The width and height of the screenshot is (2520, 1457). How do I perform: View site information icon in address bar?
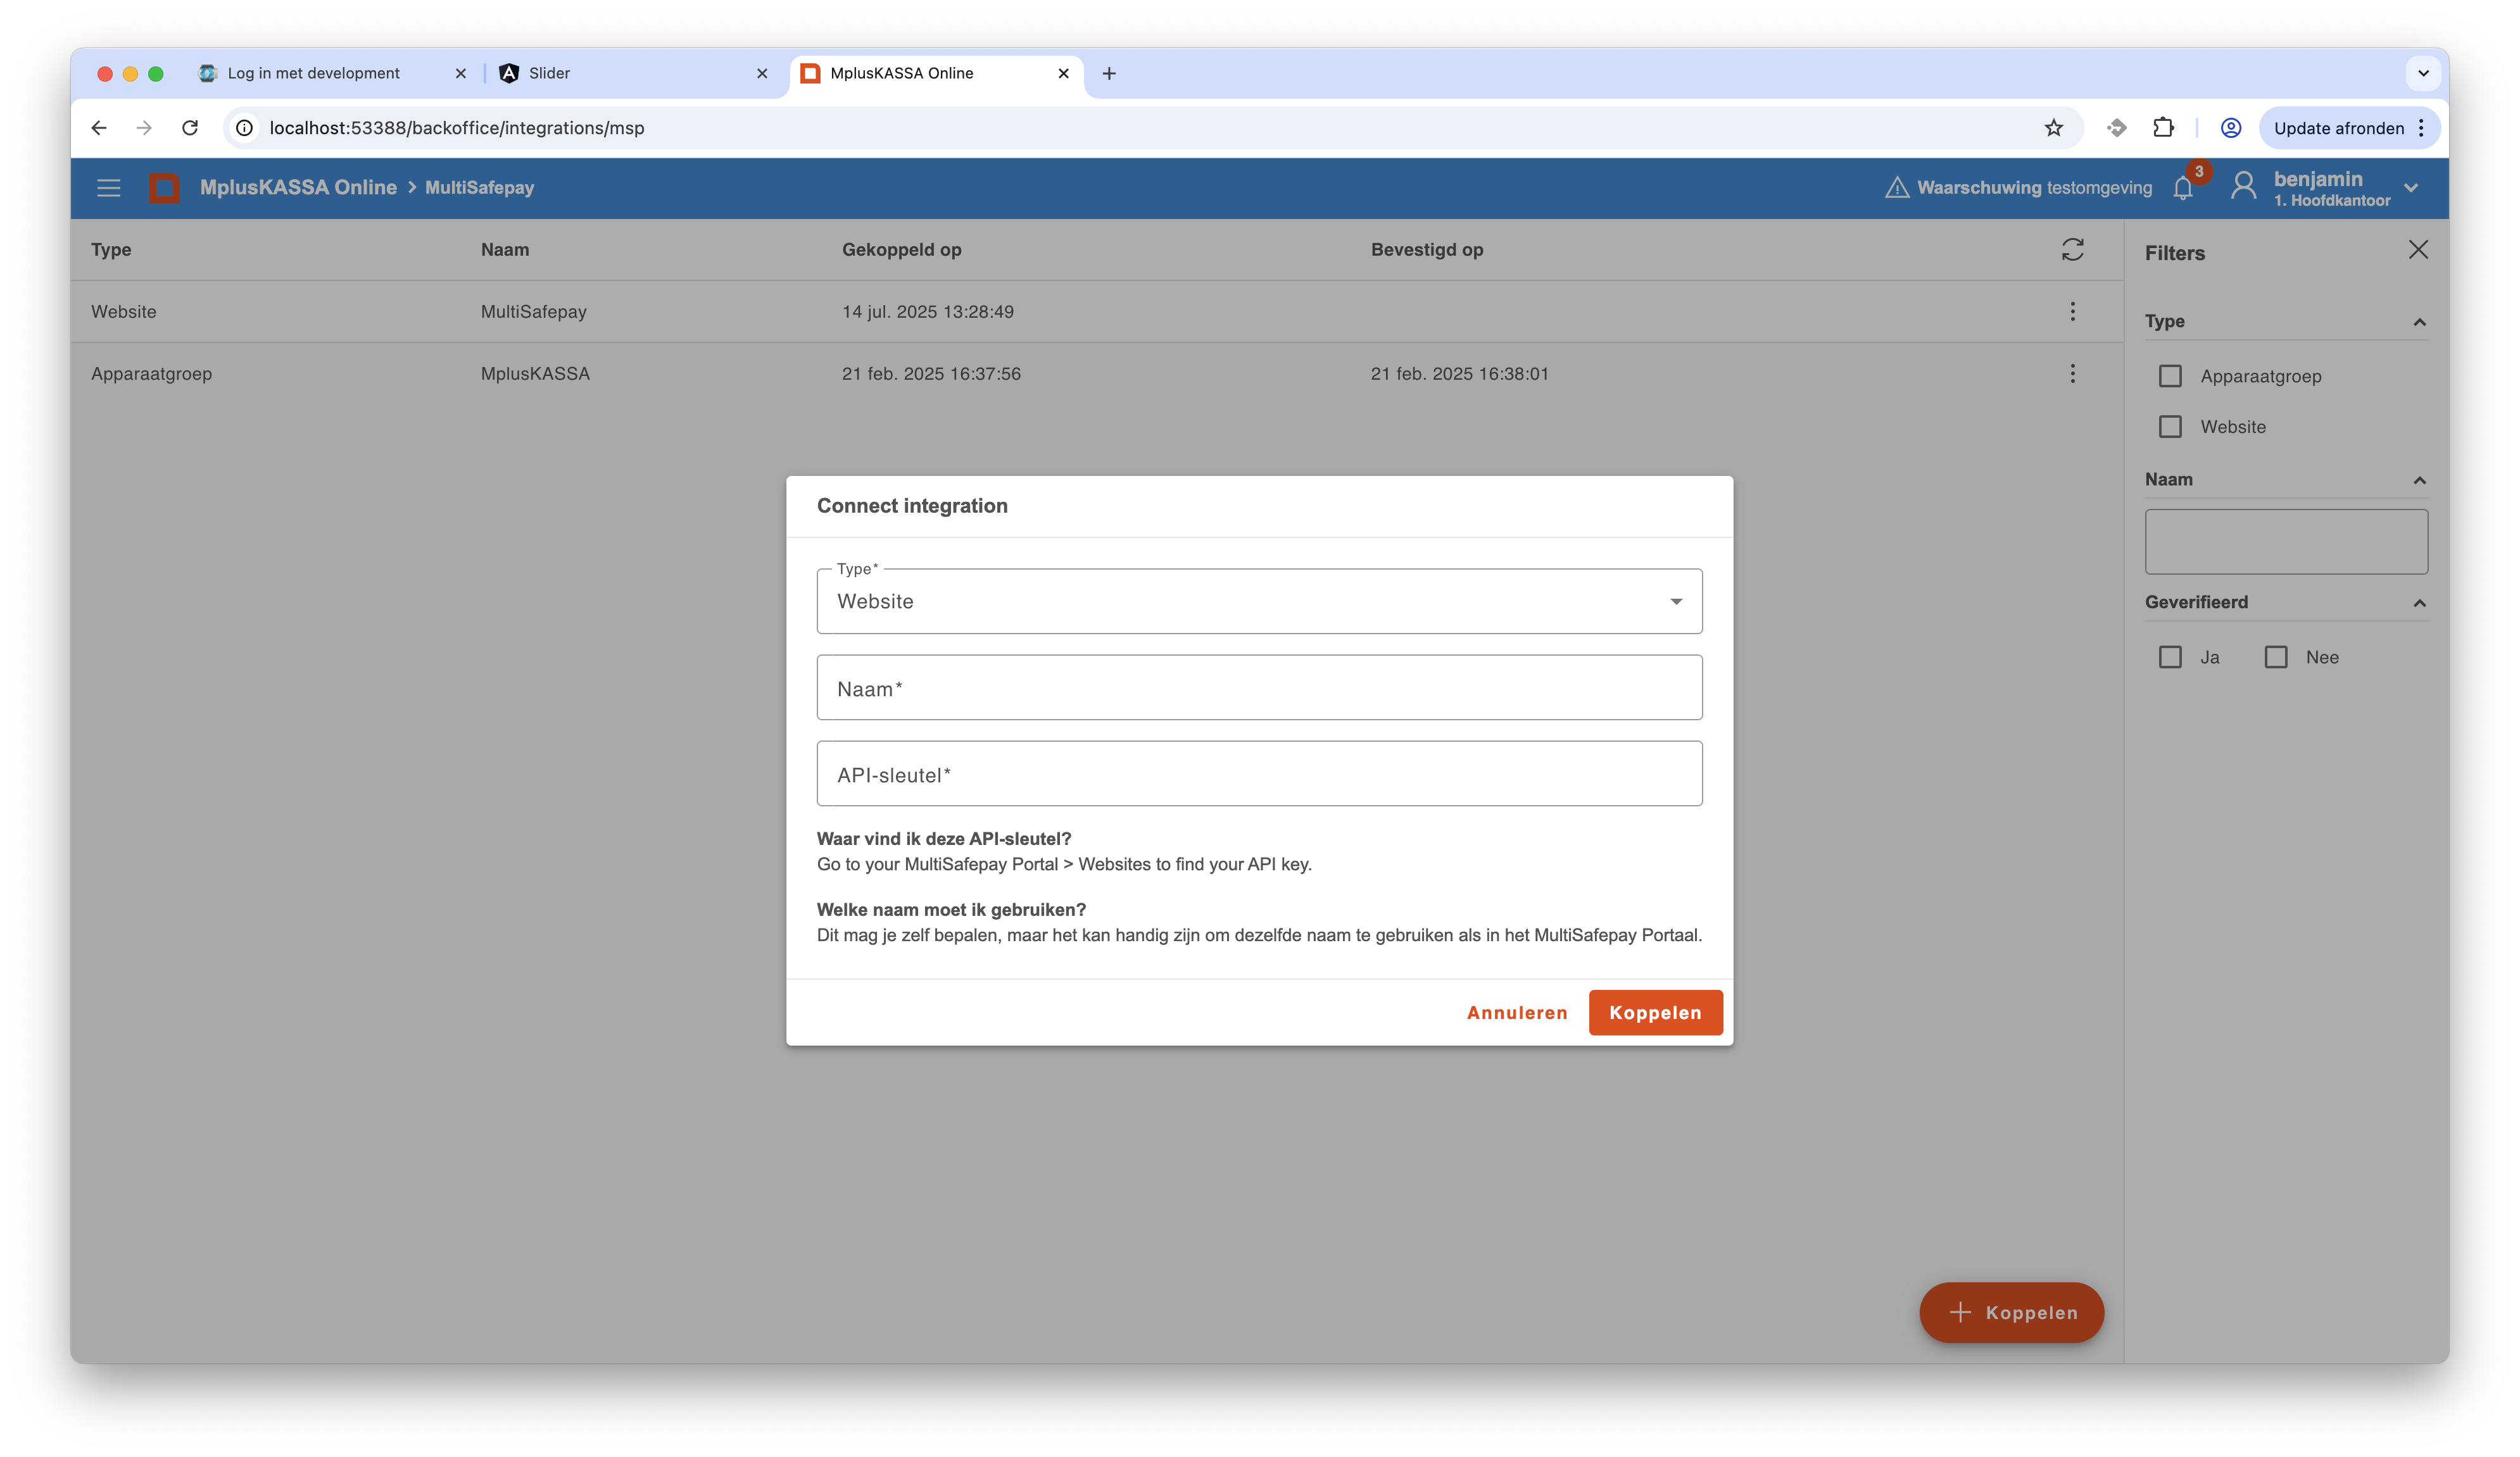244,128
